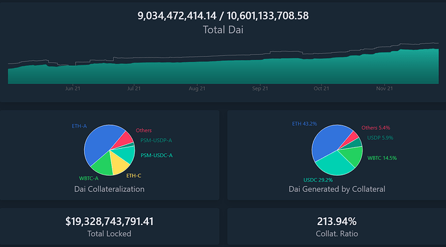Select the Aug 21 axis label
This screenshot has width=446, height=247.
point(197,89)
